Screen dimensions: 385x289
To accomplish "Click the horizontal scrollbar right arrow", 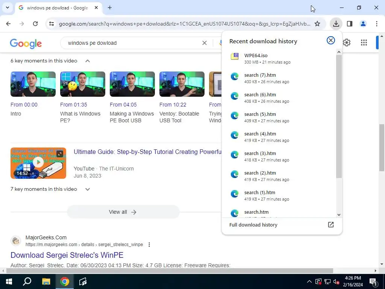I will (x=376, y=271).
